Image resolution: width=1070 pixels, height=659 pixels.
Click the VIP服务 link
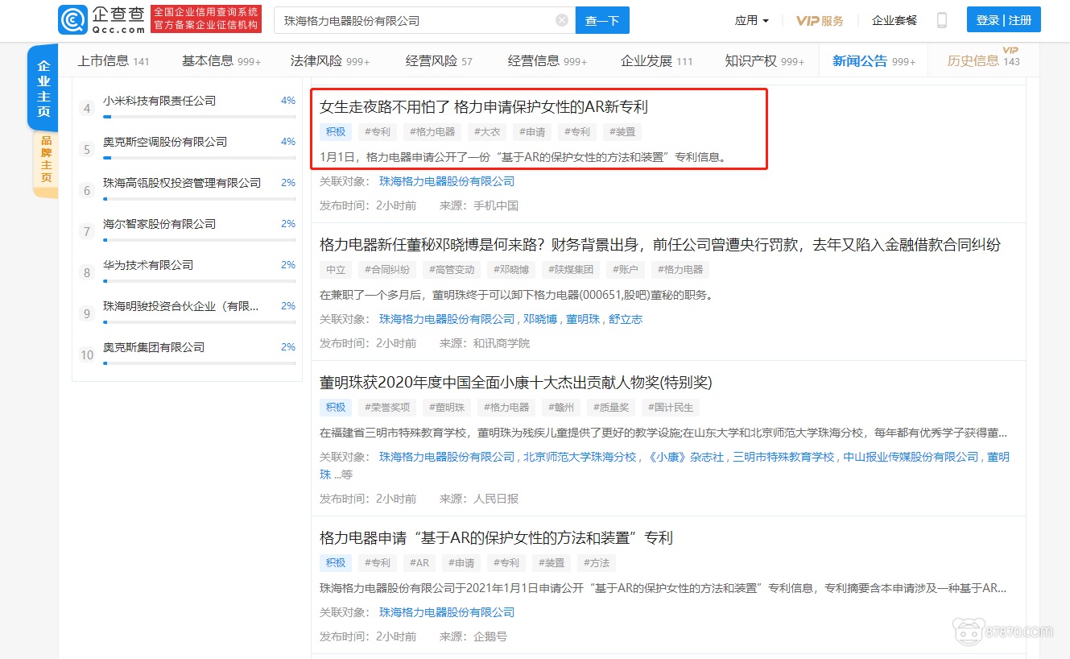click(820, 20)
